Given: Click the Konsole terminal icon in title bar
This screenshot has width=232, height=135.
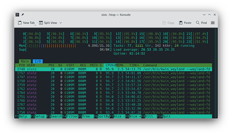Looking at the screenshot, I should [x=17, y=15].
